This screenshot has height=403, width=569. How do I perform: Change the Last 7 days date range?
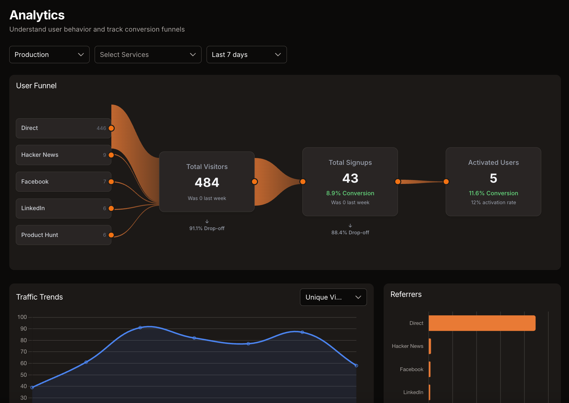pos(247,55)
